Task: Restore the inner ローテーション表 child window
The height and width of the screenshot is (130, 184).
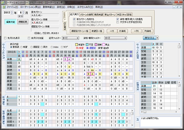Action: pos(178,7)
